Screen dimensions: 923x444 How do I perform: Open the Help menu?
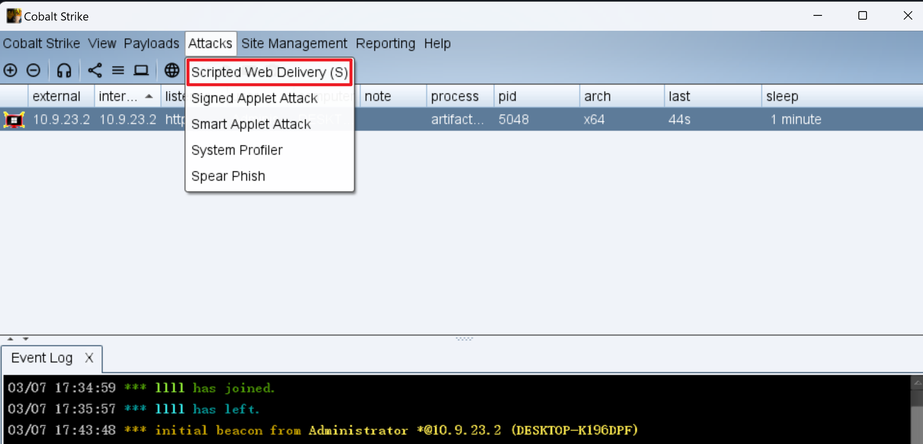point(437,43)
